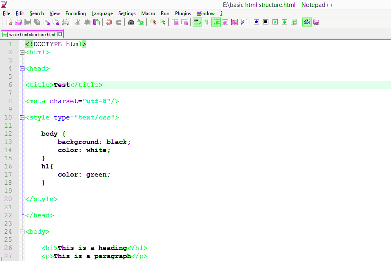Open the Search menu
The image size is (391, 261).
(x=37, y=13)
